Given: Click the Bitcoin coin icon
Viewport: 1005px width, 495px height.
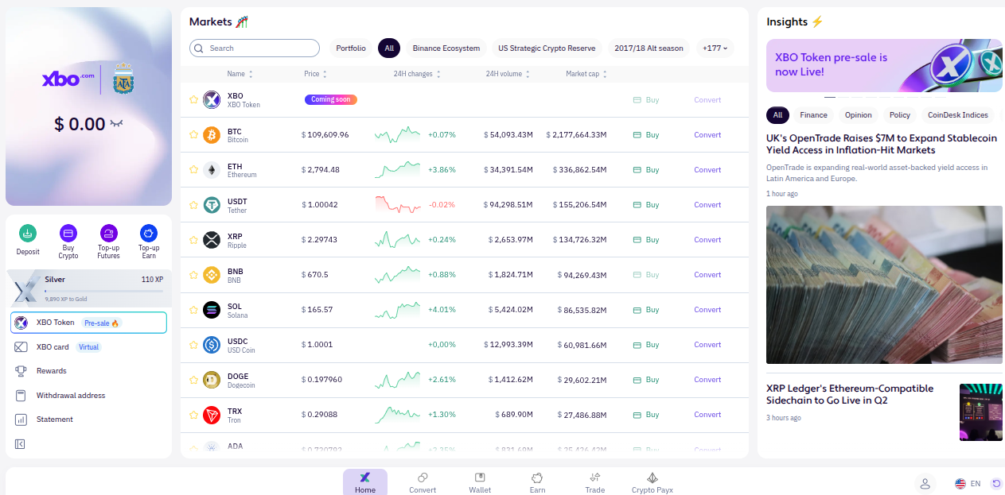Looking at the screenshot, I should (x=212, y=135).
